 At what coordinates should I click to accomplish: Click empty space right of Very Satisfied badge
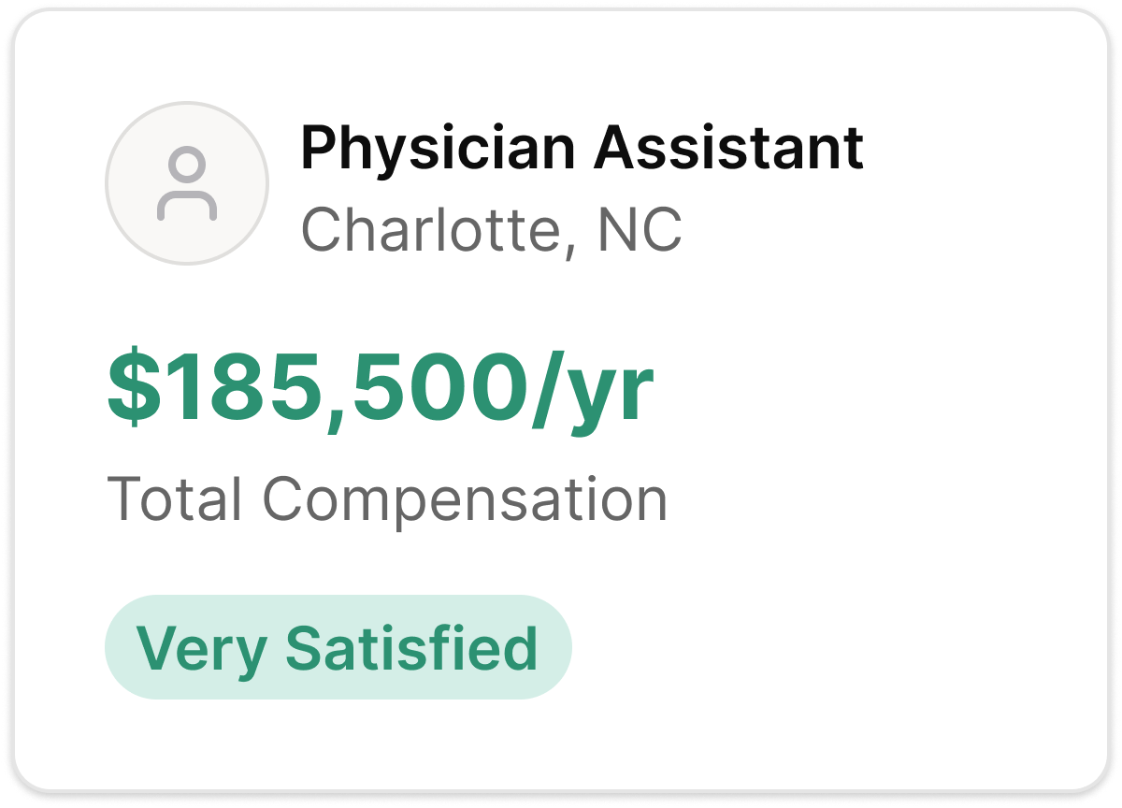[x=823, y=647]
